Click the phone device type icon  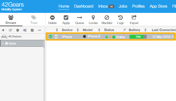[56, 37]
